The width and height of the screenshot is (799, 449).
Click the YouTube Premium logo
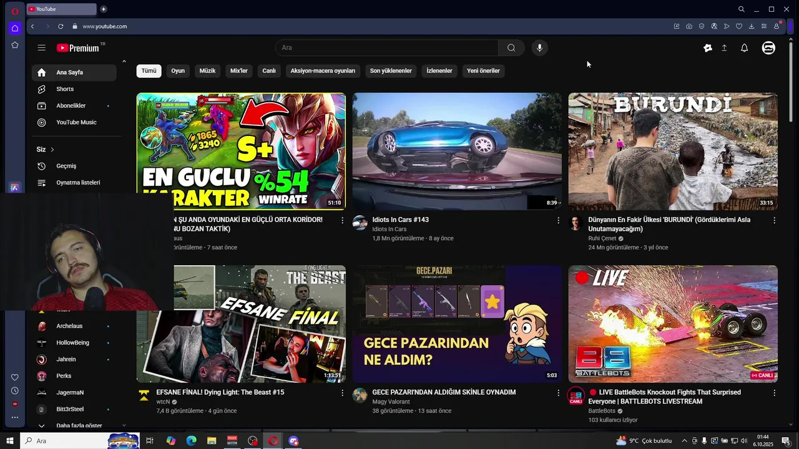[x=78, y=48]
